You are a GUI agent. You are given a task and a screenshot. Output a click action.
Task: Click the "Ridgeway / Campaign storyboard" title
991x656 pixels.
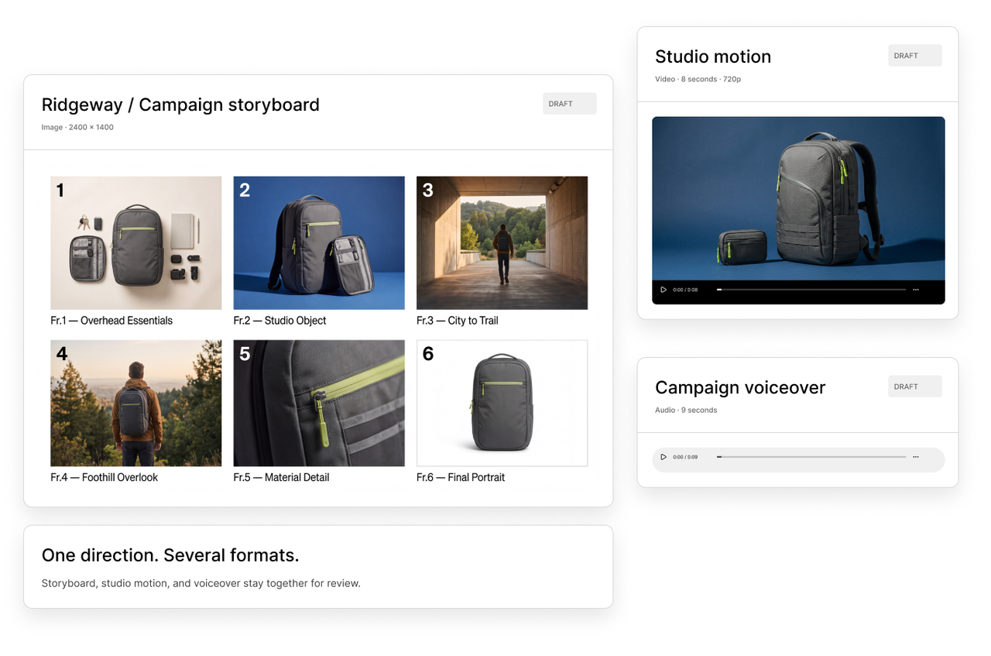point(180,105)
